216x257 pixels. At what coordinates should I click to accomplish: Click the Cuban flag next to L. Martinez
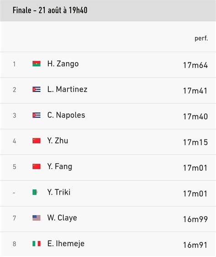pyautogui.click(x=36, y=89)
